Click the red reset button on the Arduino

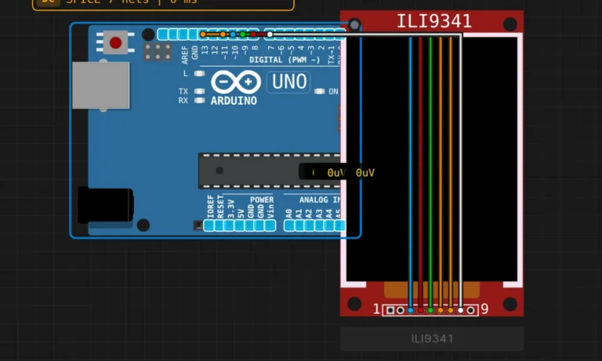[115, 42]
